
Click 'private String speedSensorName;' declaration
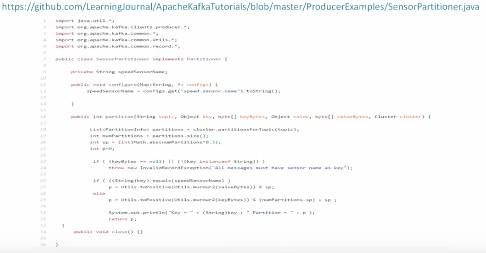coord(119,72)
